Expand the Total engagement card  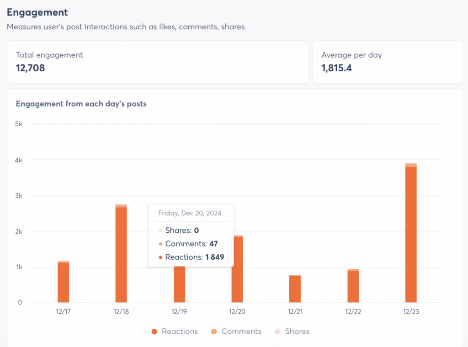coord(158,62)
